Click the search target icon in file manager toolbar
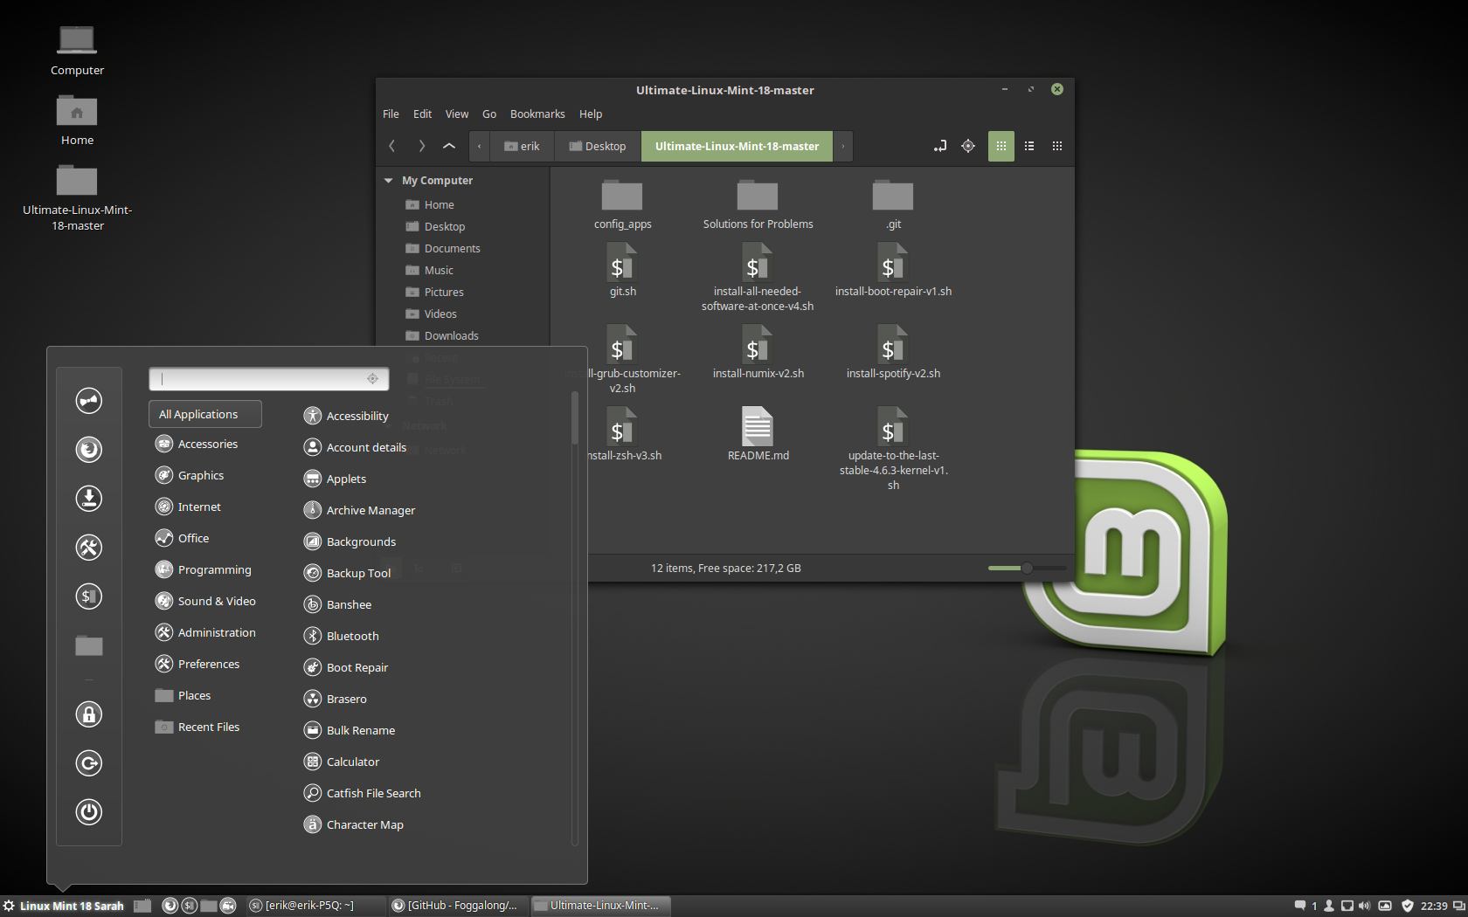The image size is (1468, 917). point(968,146)
